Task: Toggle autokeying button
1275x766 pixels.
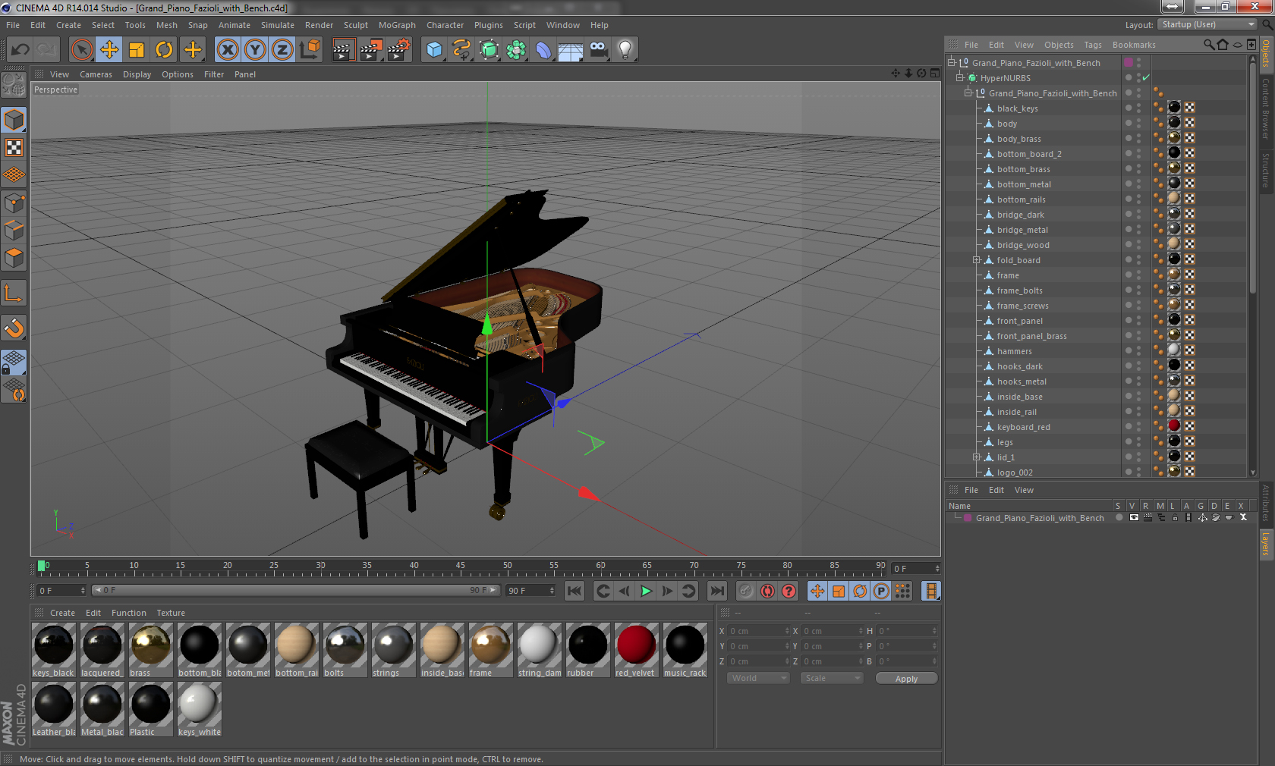Action: 767,591
